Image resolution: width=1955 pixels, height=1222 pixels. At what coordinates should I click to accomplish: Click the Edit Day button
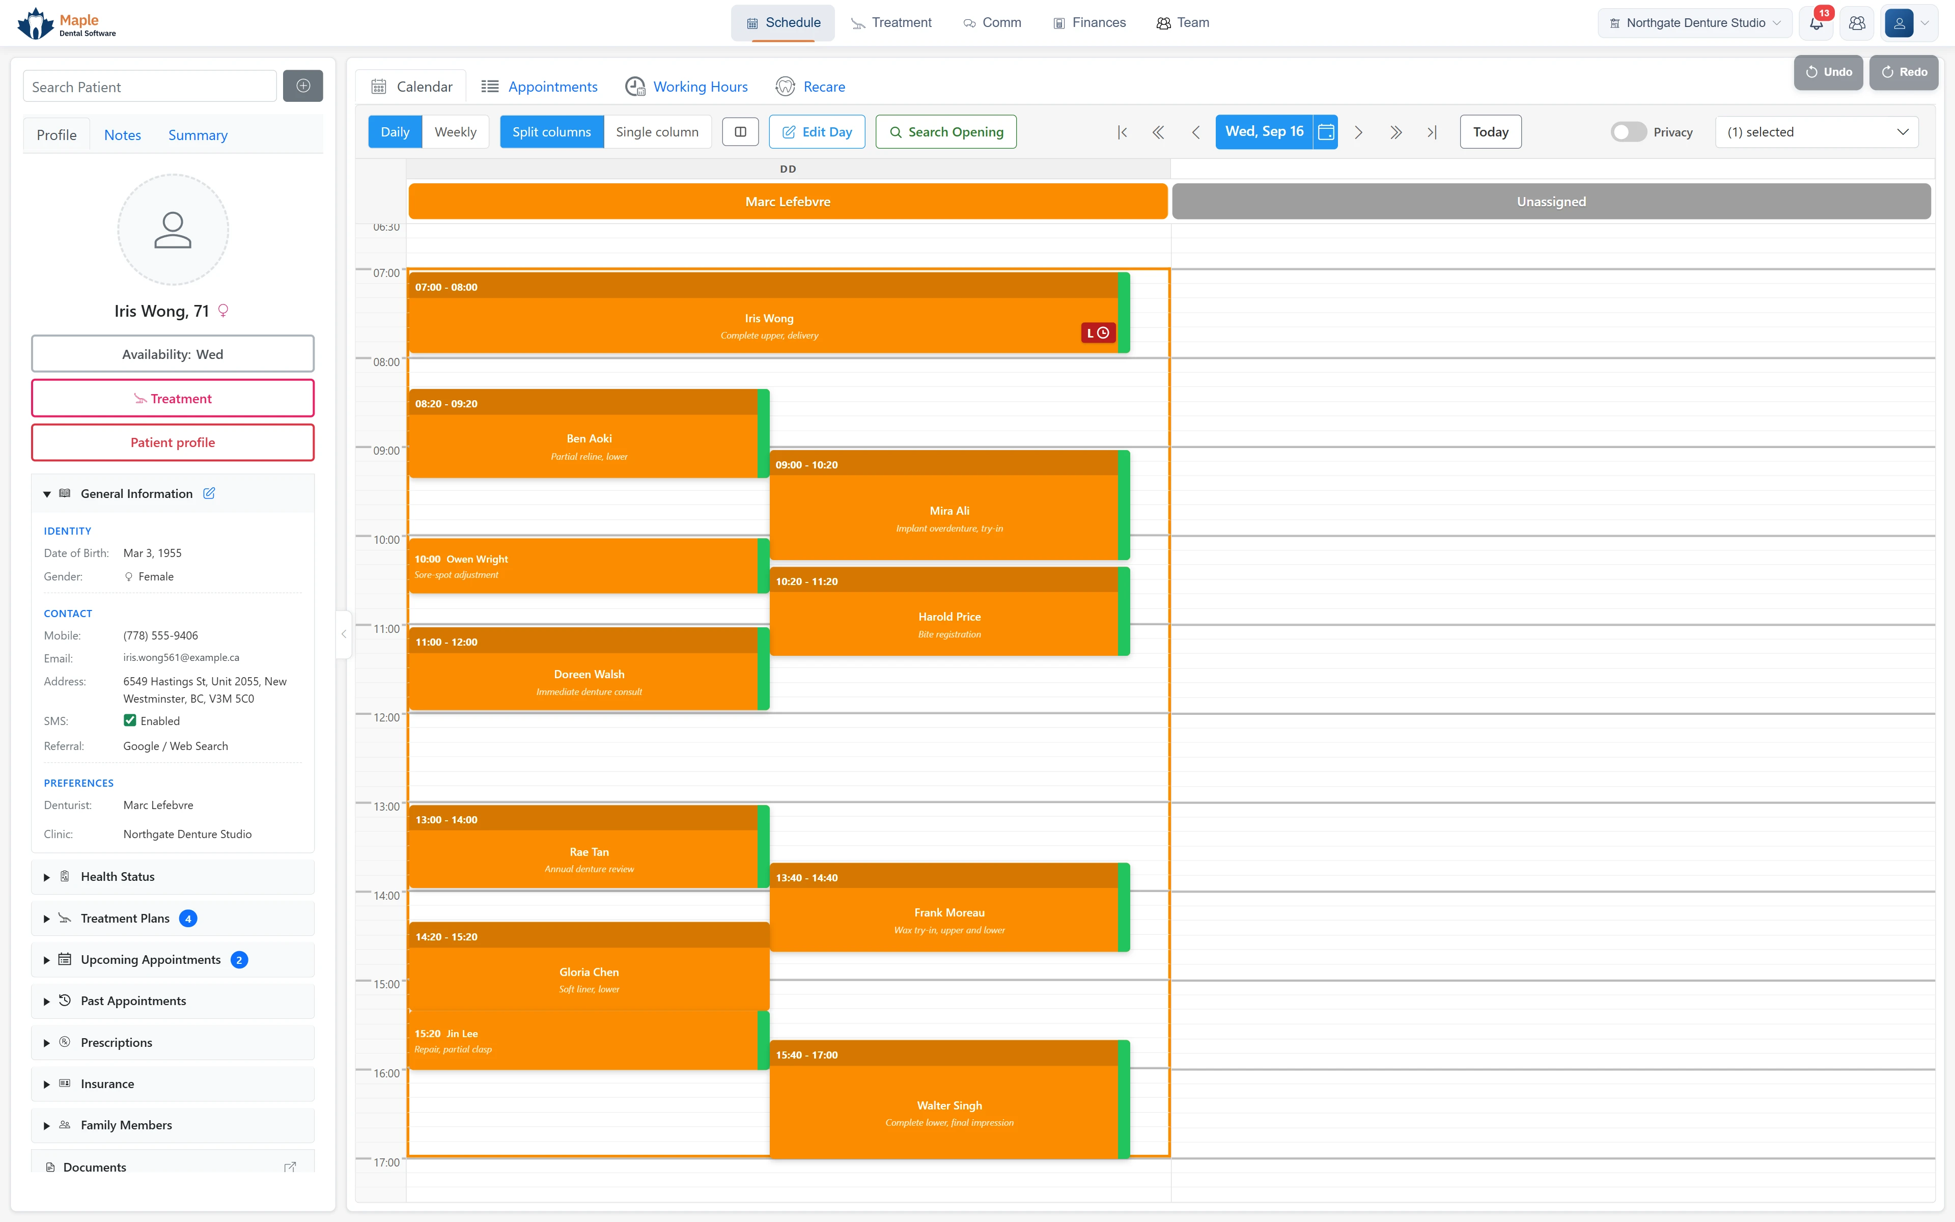[x=817, y=132]
